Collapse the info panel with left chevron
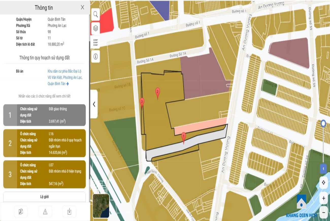Viewport: 330px width, 221px height. [94, 104]
